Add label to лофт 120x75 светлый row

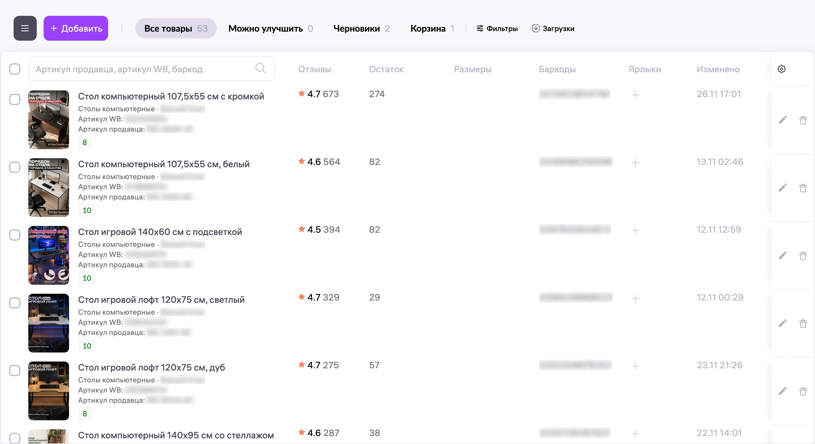coord(635,298)
